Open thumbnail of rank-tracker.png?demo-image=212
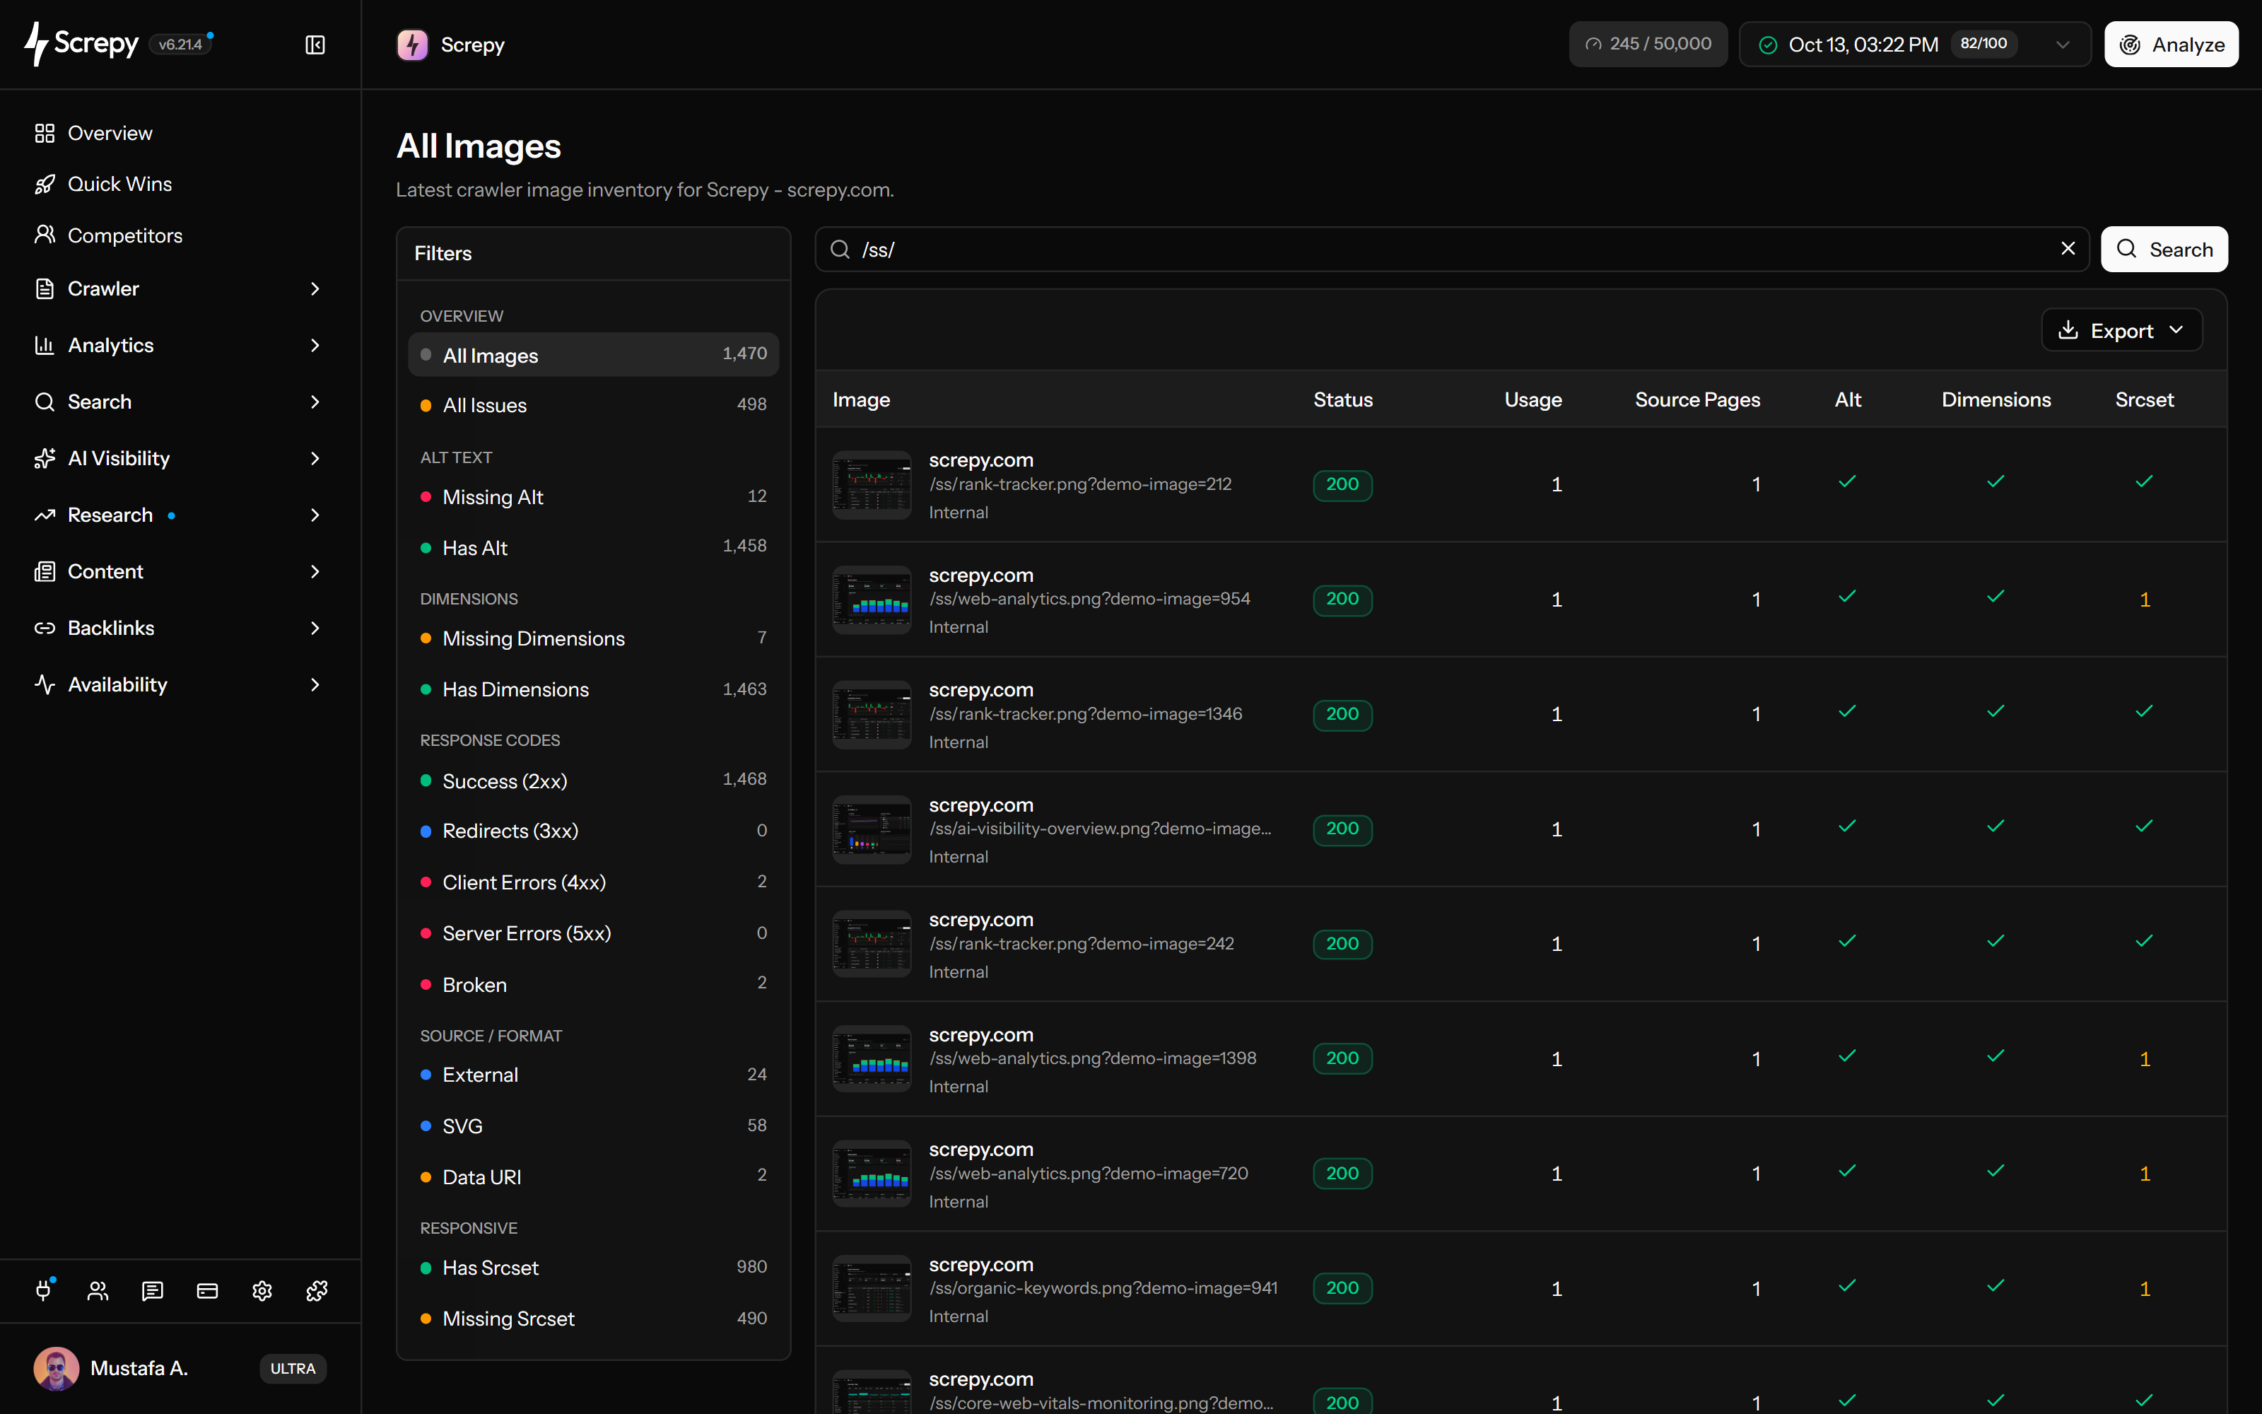 pos(871,484)
